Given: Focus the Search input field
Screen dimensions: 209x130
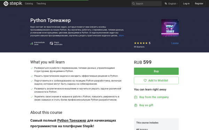Looking at the screenshot, I should pyautogui.click(x=146, y=3).
